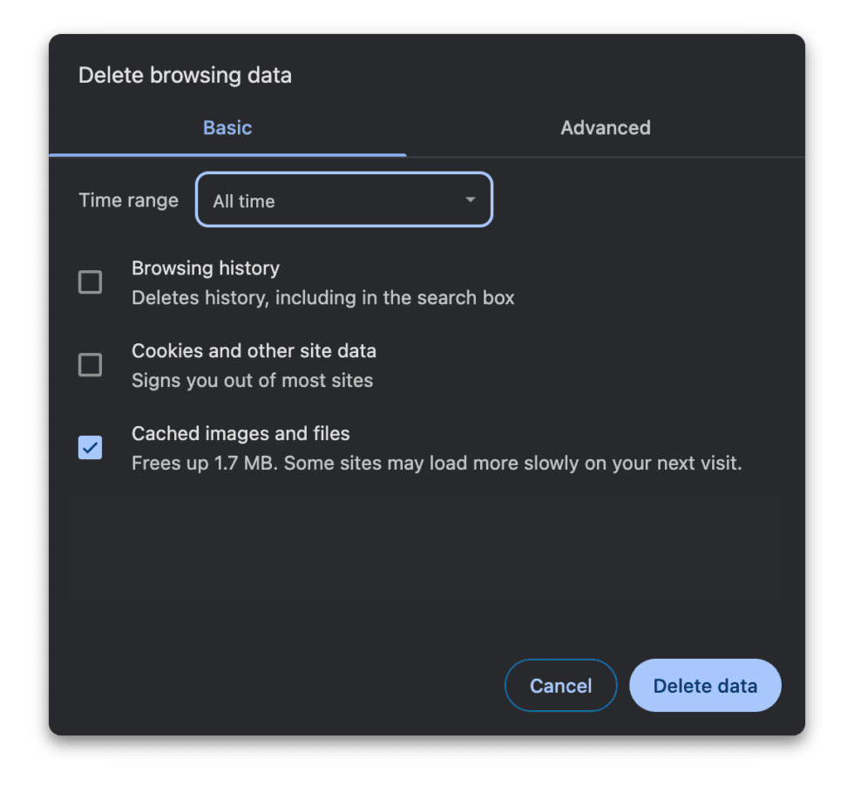Open the Time range combo box

pyautogui.click(x=343, y=200)
